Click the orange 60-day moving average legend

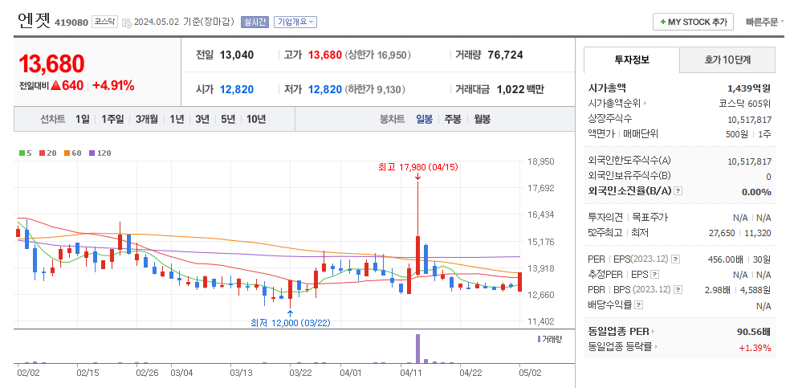coord(73,153)
